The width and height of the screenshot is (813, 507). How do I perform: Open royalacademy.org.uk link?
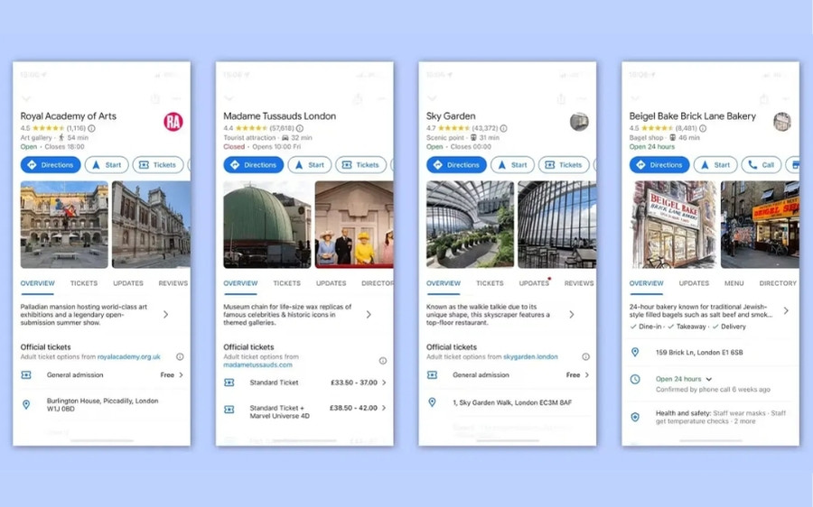[x=128, y=357]
